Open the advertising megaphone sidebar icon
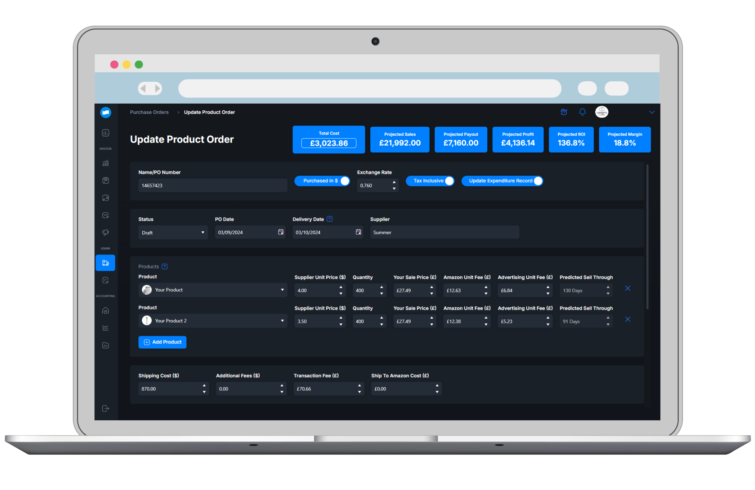This screenshot has height=490, width=755. [106, 233]
